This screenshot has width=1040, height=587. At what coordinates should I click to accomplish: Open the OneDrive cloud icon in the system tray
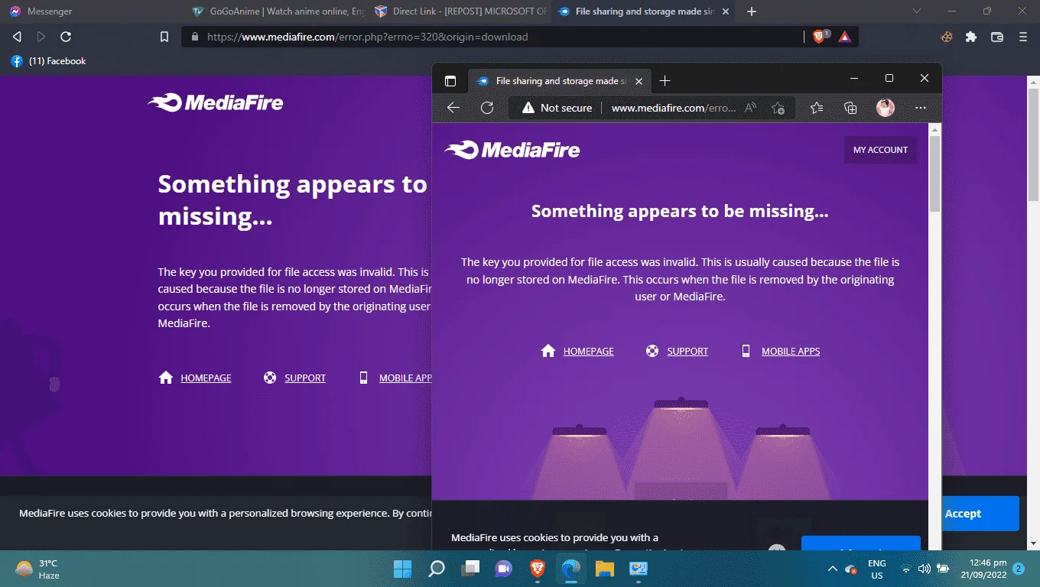point(850,569)
